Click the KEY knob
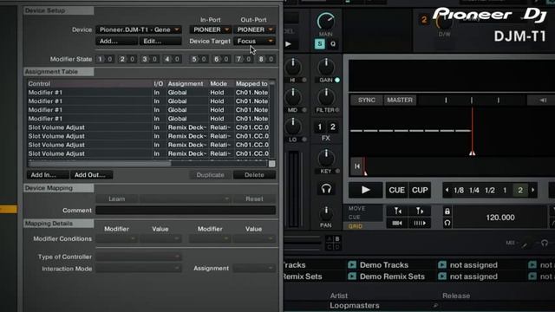Viewport: 555px width, 312px height. [x=326, y=158]
